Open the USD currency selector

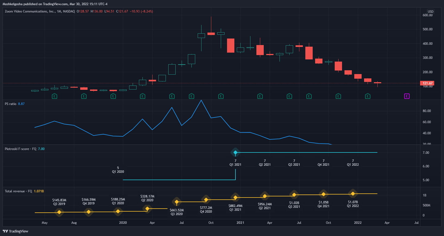coord(430,11)
